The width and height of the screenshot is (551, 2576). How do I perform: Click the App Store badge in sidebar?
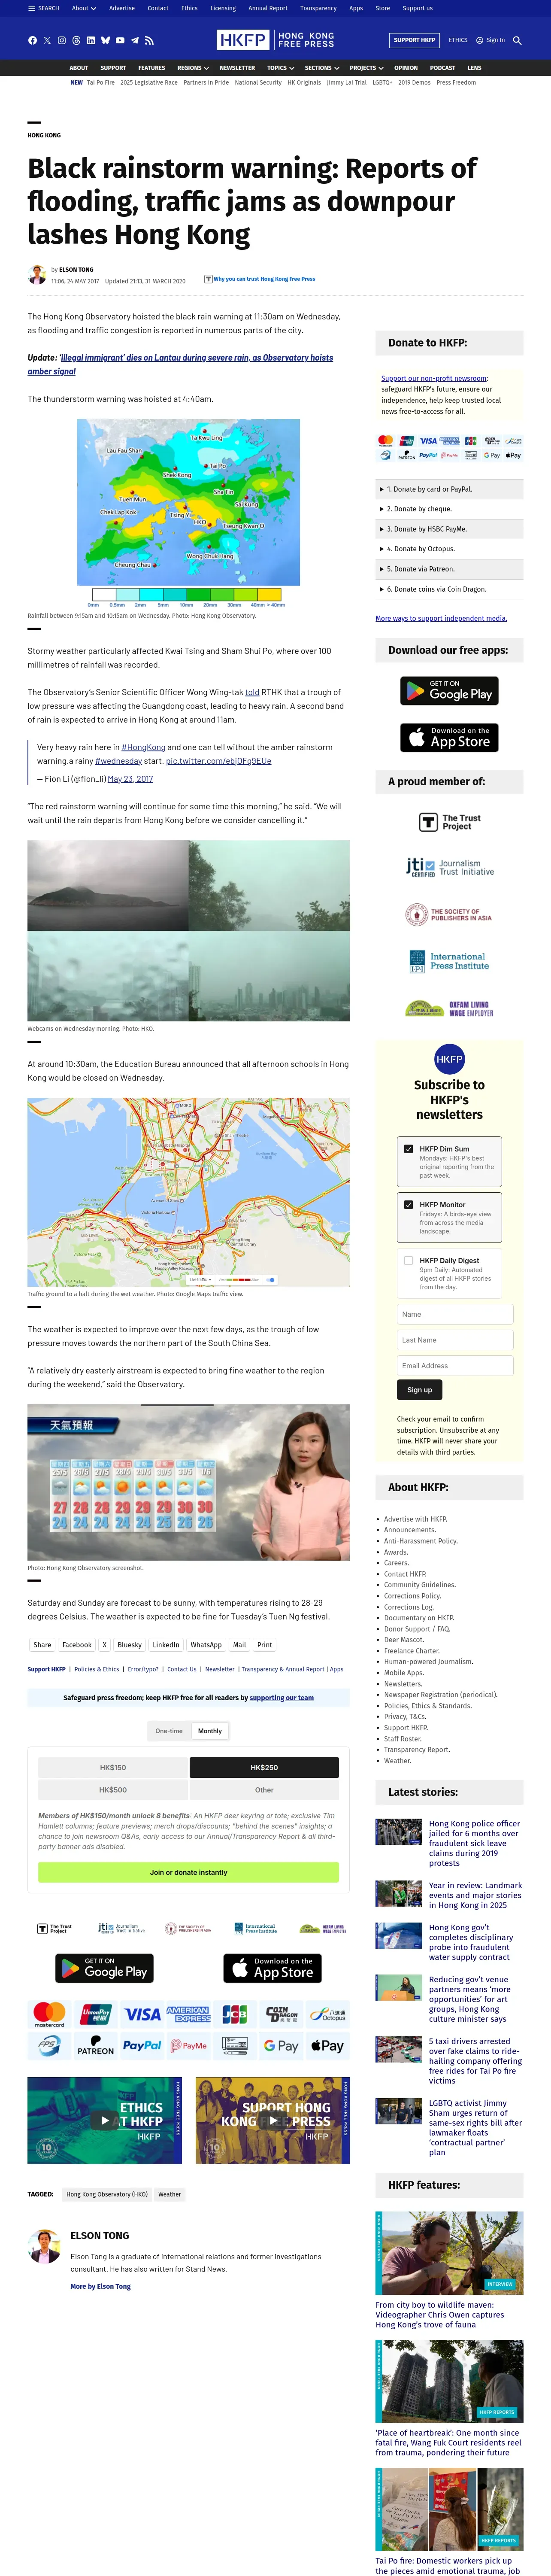tap(449, 737)
